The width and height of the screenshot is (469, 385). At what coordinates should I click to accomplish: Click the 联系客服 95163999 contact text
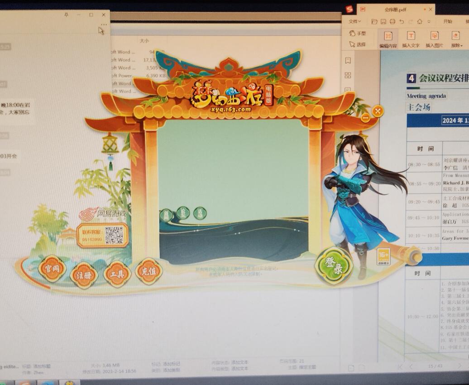(x=92, y=236)
